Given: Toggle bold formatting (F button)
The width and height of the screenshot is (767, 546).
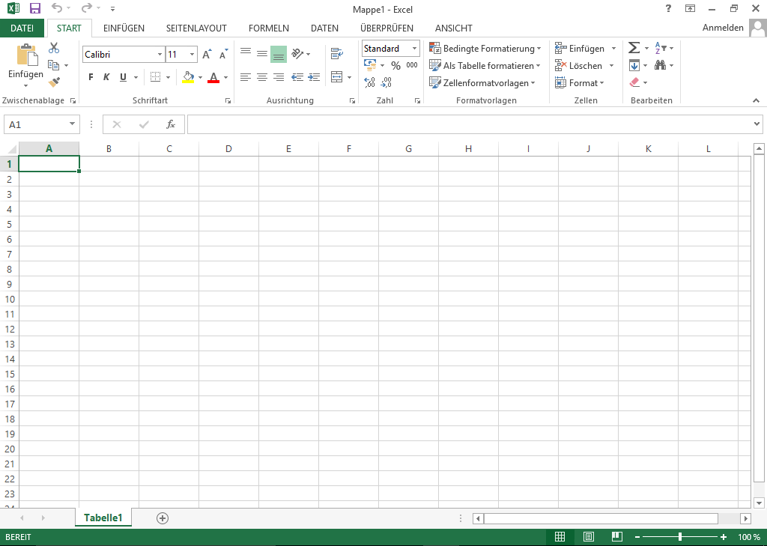Looking at the screenshot, I should pyautogui.click(x=91, y=77).
